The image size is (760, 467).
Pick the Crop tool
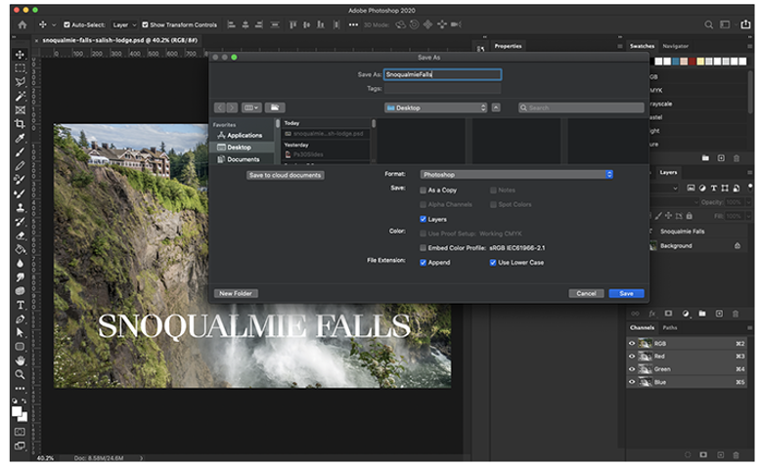(20, 124)
